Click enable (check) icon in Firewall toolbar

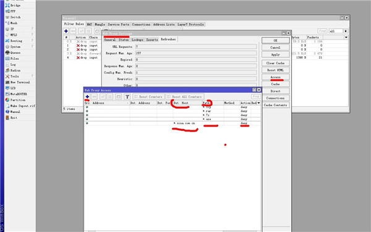tap(82, 31)
